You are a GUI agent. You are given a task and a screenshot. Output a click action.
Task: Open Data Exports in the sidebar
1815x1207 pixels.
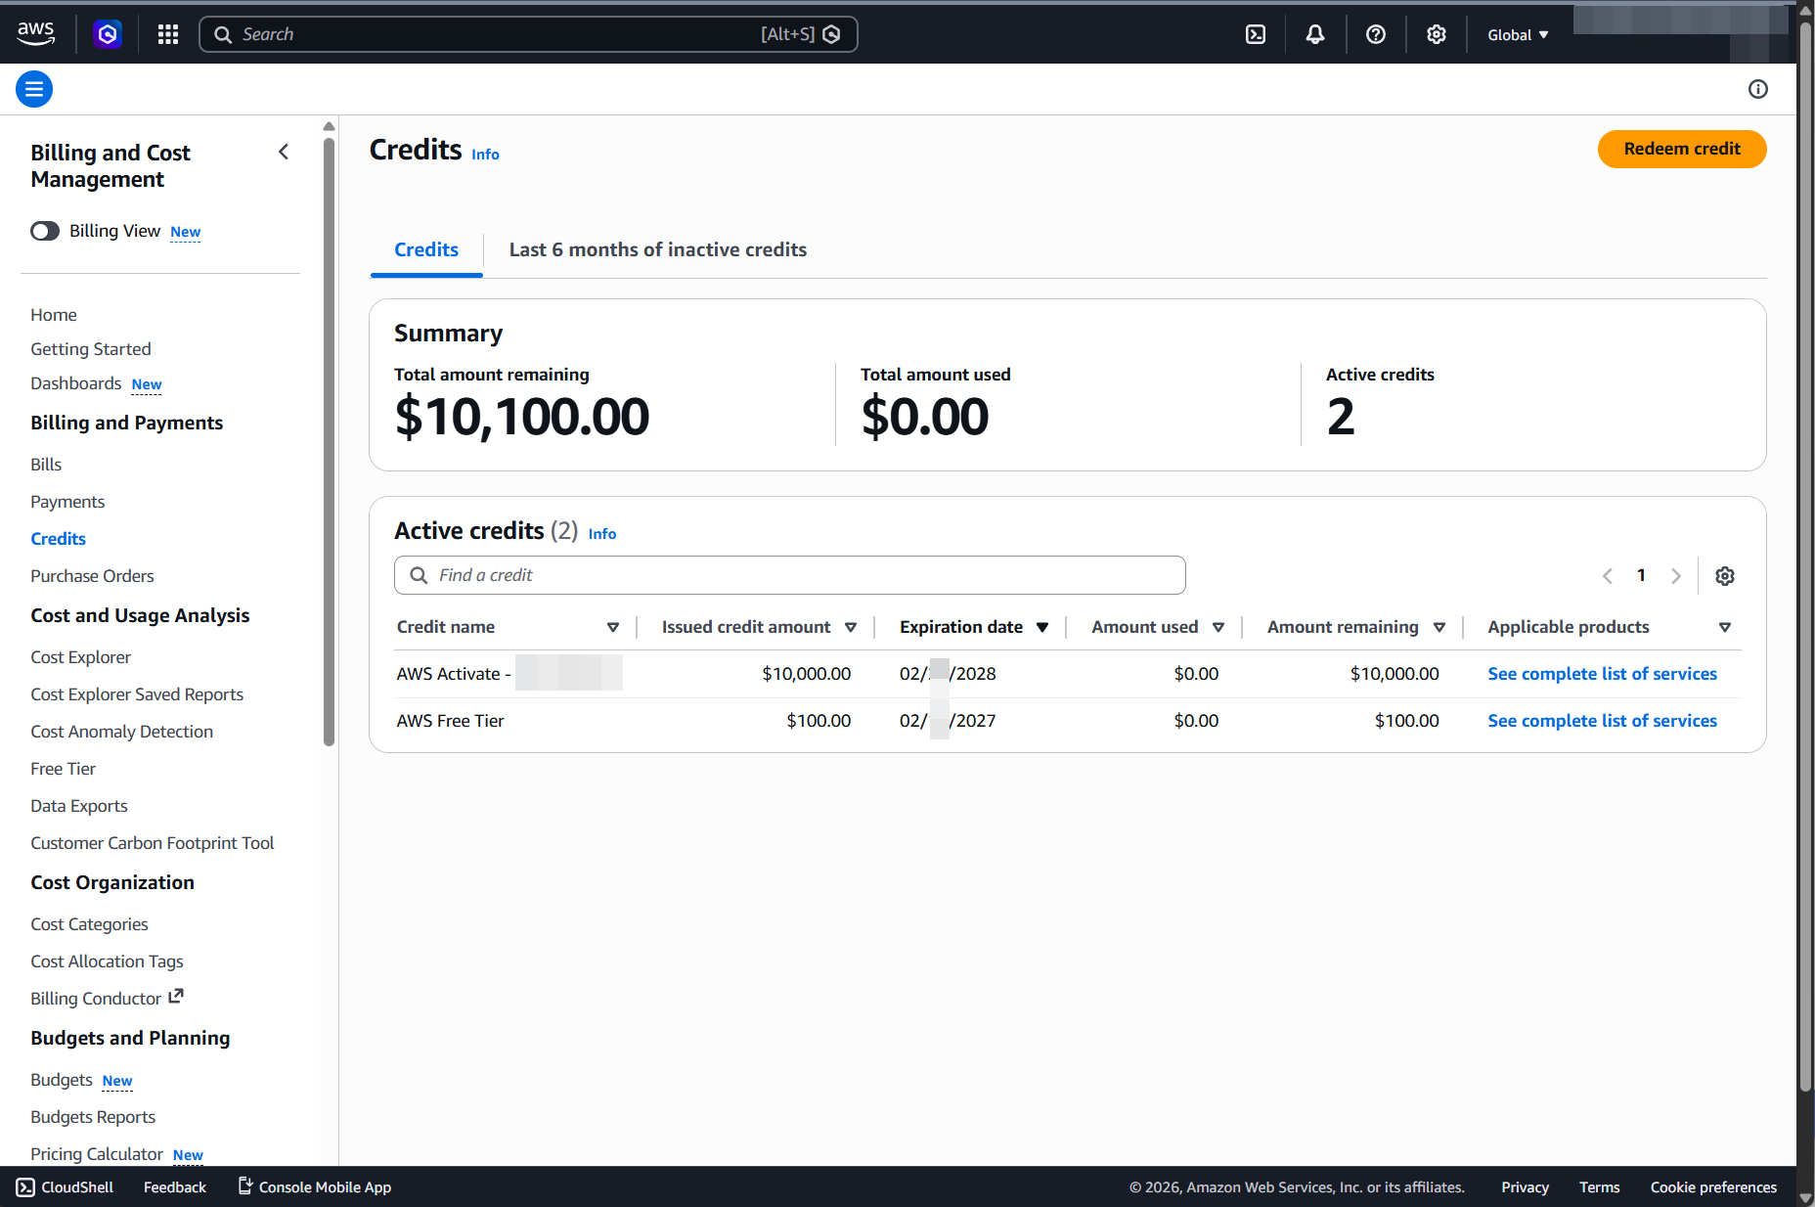click(79, 806)
